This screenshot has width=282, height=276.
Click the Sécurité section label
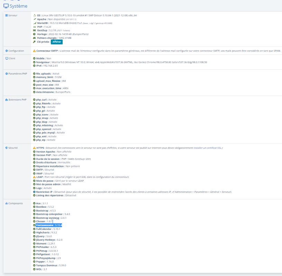point(13,148)
